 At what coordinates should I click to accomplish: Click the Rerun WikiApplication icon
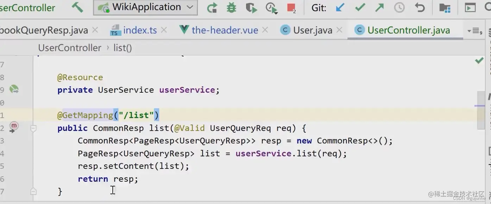pyautogui.click(x=212, y=8)
